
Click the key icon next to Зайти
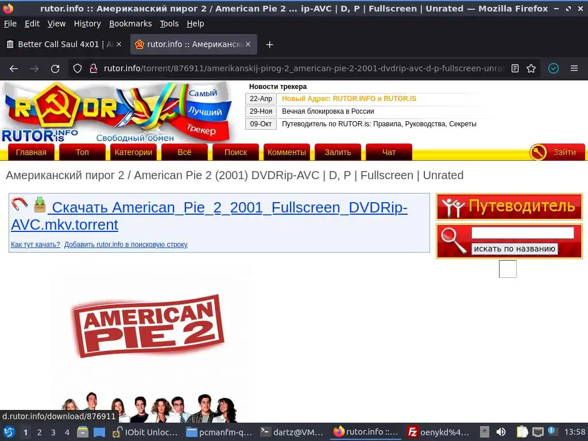click(x=537, y=152)
